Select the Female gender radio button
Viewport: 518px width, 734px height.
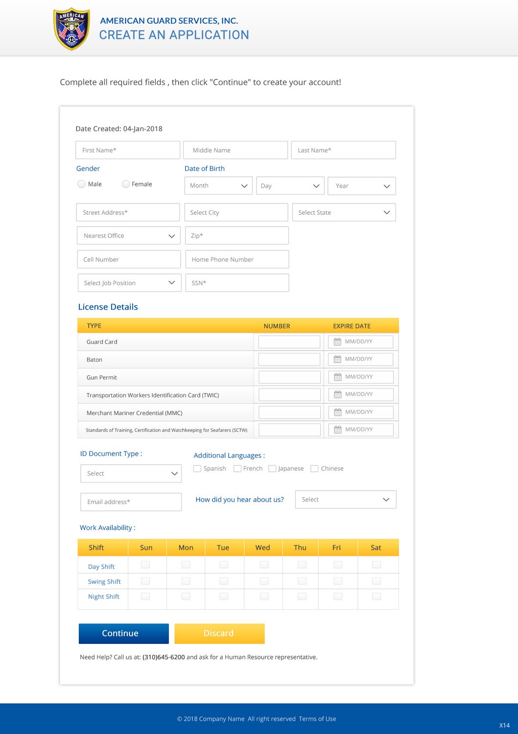[x=126, y=184]
